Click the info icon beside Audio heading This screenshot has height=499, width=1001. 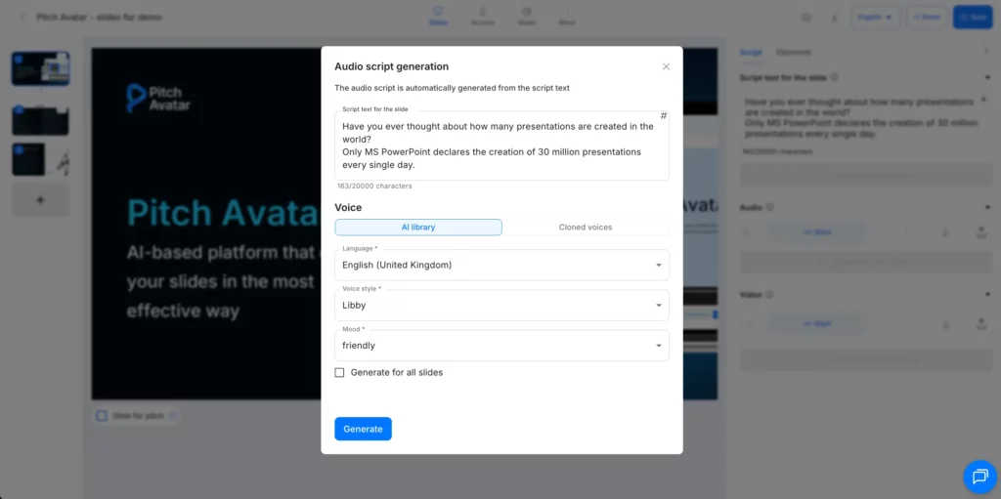[770, 207]
